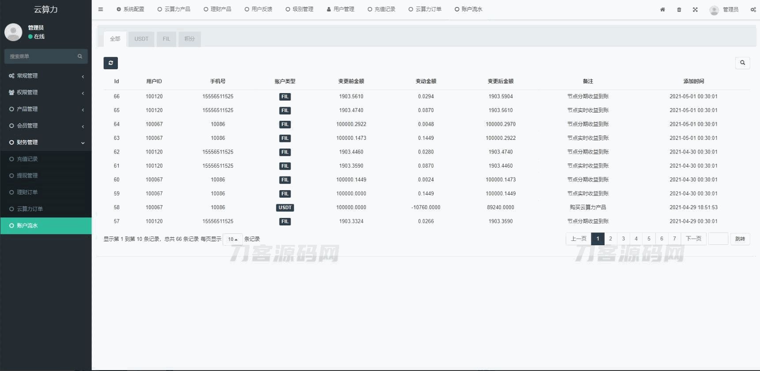Go to page 2 of records
760x371 pixels.
610,239
